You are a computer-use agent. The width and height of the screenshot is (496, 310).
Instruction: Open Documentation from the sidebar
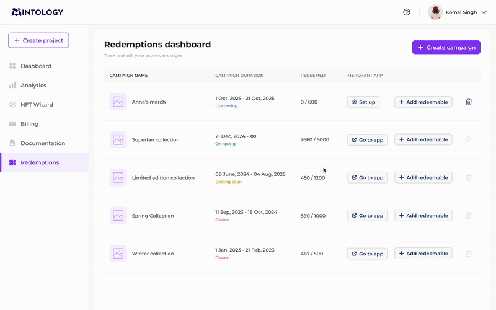click(44, 143)
